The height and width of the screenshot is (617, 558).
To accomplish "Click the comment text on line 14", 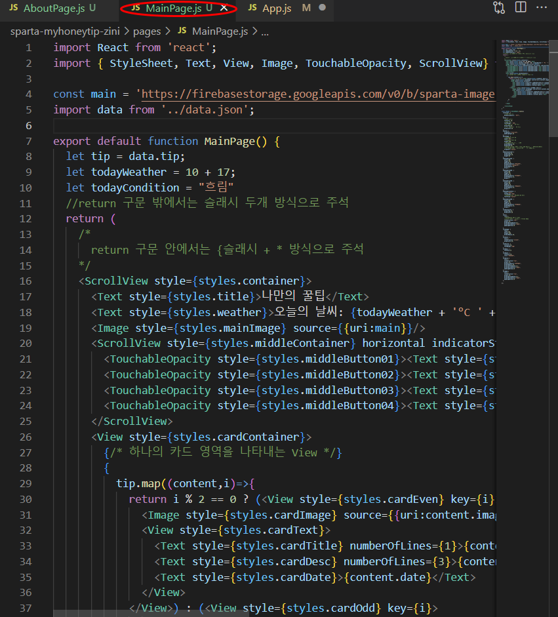I will tap(227, 249).
